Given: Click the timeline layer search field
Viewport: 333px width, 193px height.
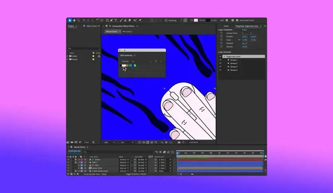Looking at the screenshot, I should tap(118, 152).
